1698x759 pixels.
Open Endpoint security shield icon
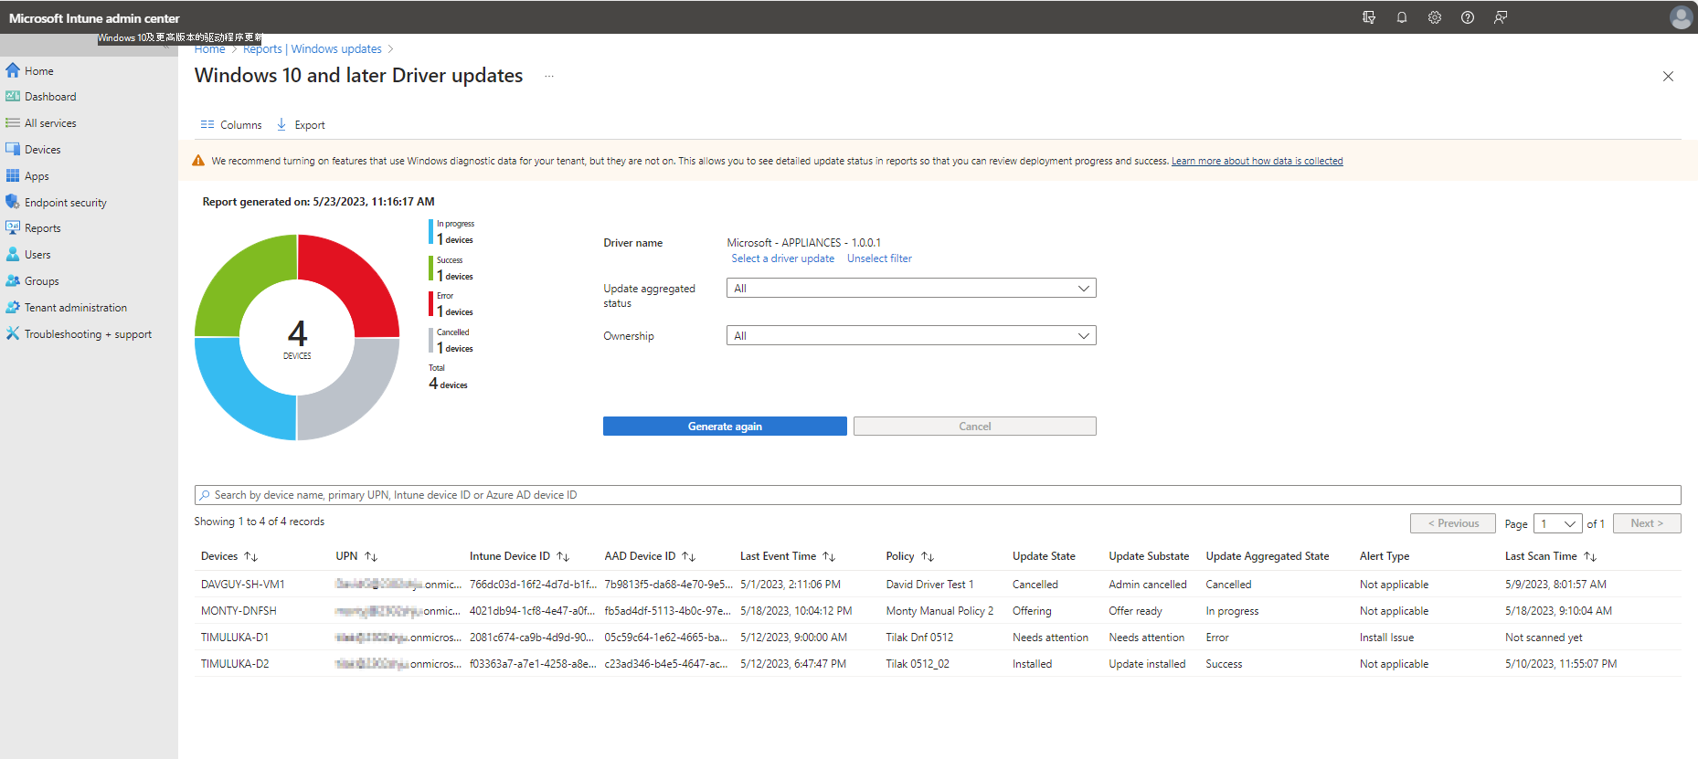13,203
